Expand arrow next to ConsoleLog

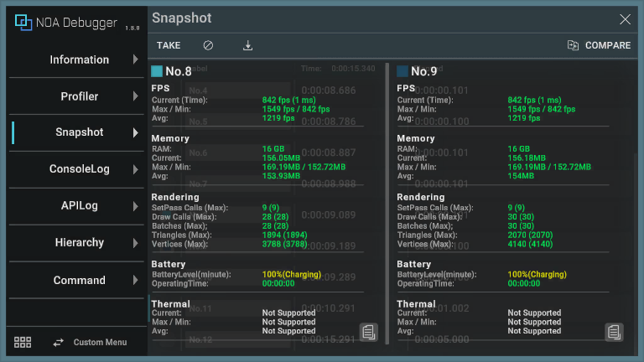[x=136, y=169]
